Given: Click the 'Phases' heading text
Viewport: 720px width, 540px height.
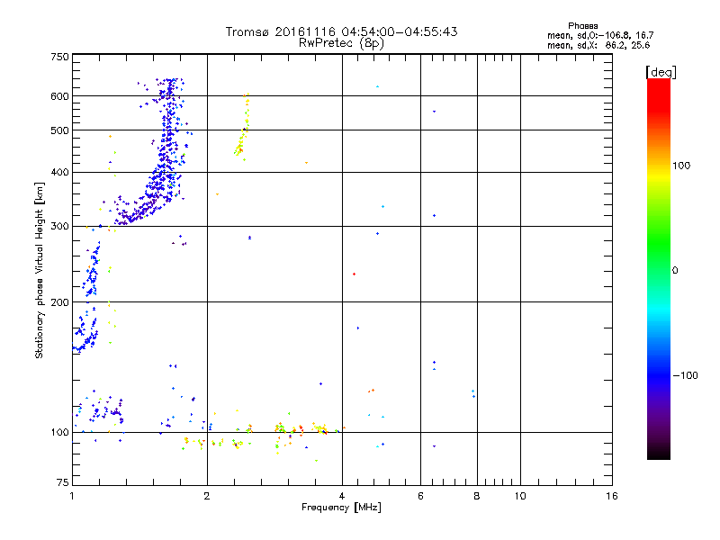Looking at the screenshot, I should 582,26.
